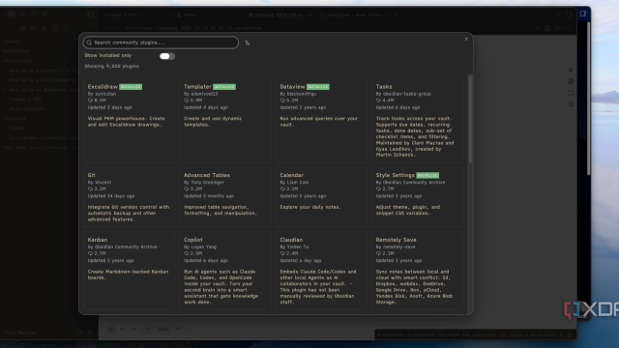The height and width of the screenshot is (348, 619).
Task: Toggle Show installed only switch
Action: tap(167, 56)
